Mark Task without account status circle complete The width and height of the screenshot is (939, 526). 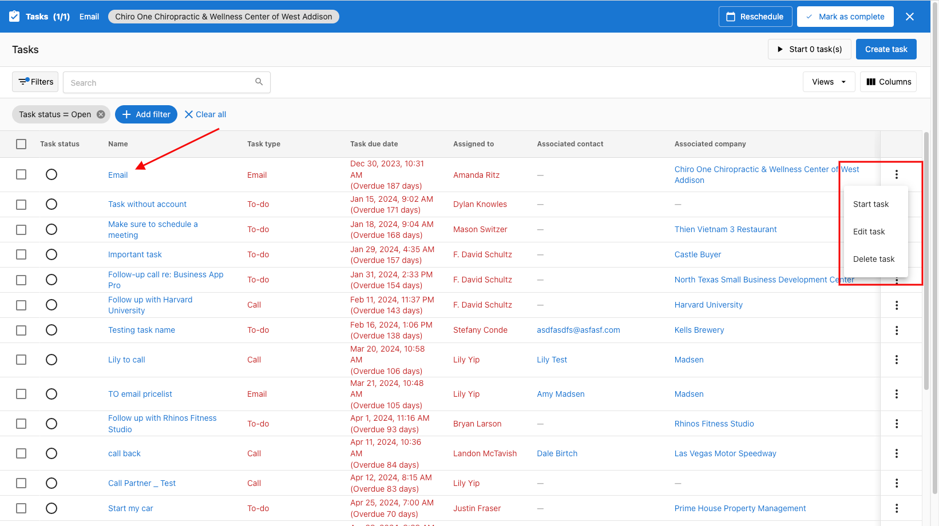pyautogui.click(x=51, y=204)
